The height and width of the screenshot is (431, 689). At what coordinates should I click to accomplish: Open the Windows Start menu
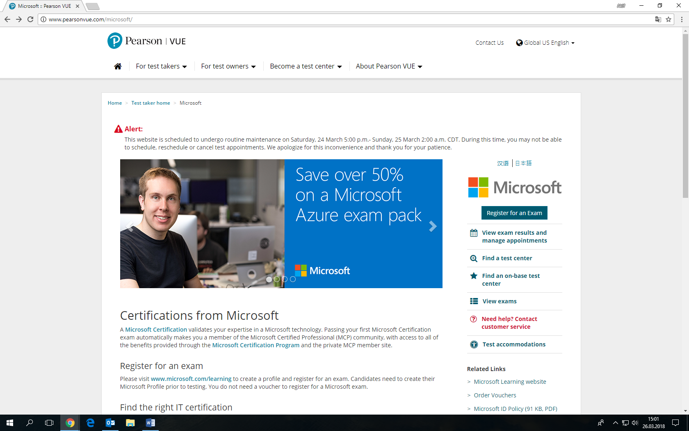pos(10,423)
